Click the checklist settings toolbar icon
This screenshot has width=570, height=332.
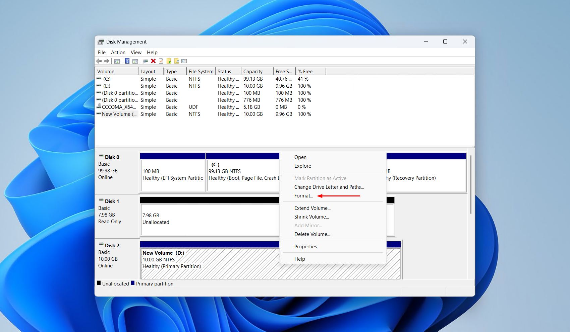pyautogui.click(x=184, y=61)
